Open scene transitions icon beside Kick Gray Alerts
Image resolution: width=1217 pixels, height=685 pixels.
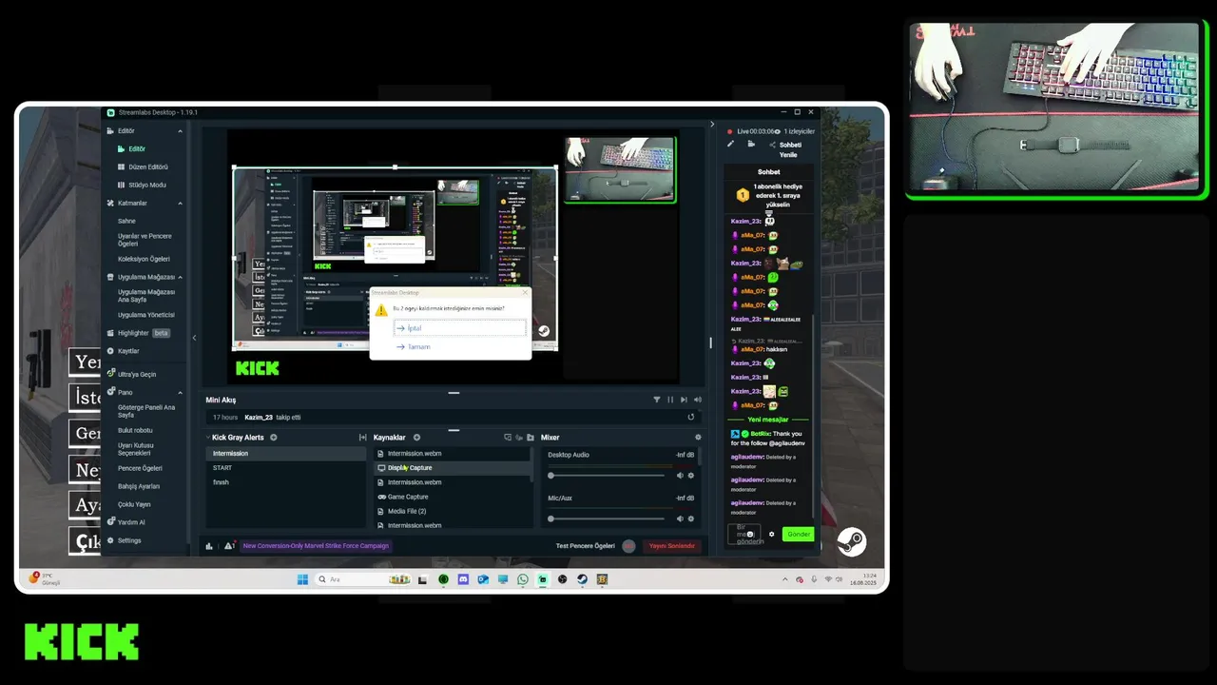(362, 438)
